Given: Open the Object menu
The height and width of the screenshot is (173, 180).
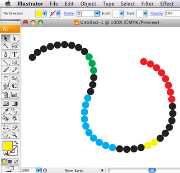Looking at the screenshot, I should (88, 4).
